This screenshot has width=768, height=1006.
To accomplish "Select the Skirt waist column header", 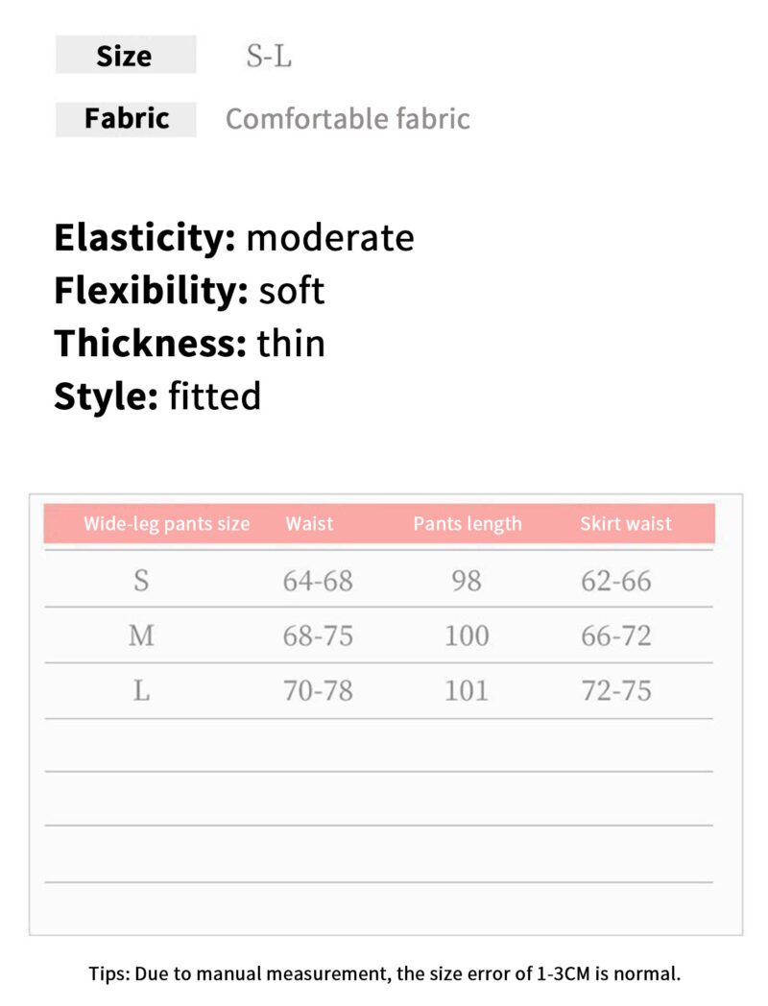I will point(626,524).
